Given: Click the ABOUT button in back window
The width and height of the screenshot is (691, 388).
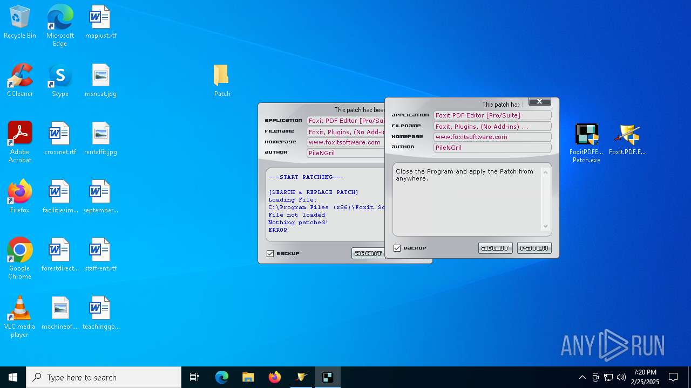Looking at the screenshot, I should point(368,253).
